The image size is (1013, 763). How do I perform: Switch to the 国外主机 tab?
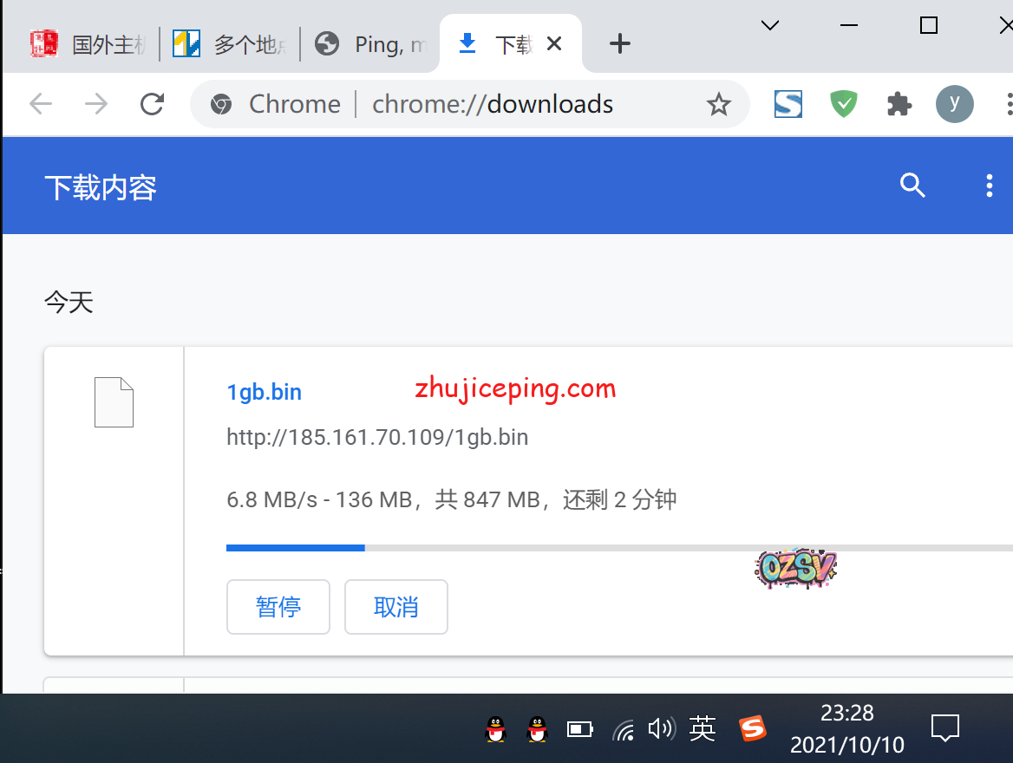click(x=87, y=44)
